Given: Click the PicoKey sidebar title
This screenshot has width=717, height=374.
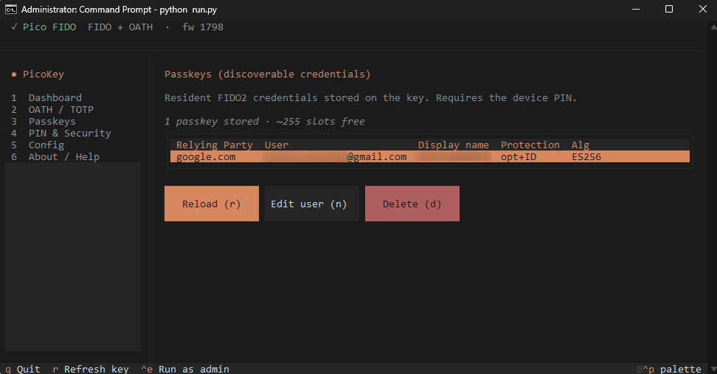Looking at the screenshot, I should [44, 74].
